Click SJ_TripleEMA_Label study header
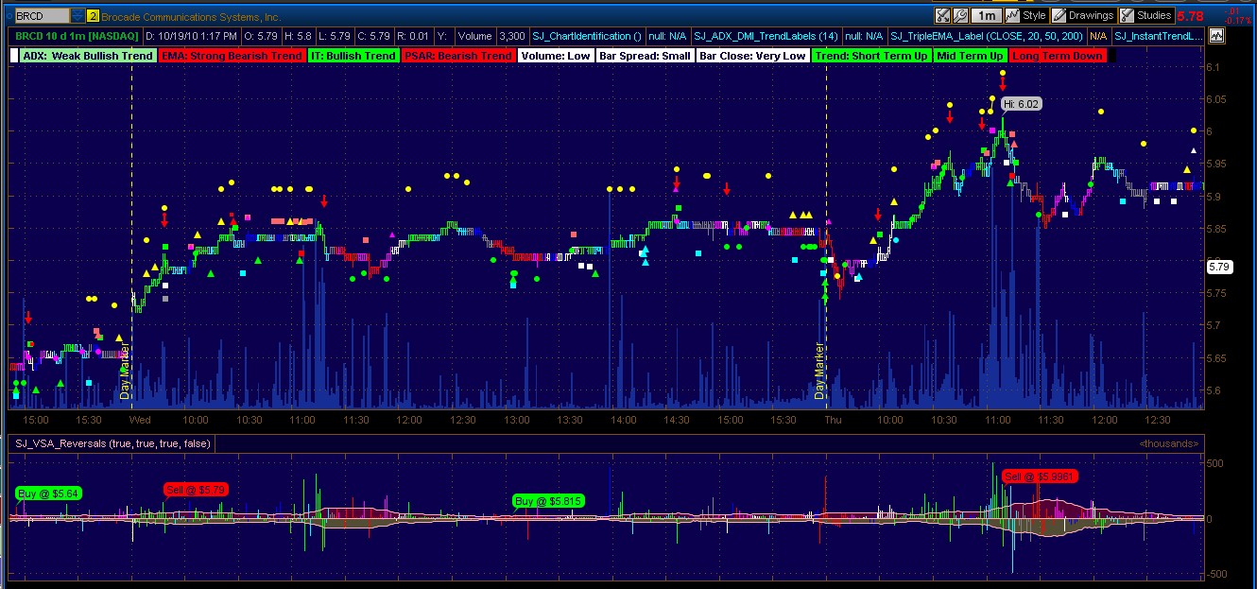1257x589 pixels. (987, 36)
